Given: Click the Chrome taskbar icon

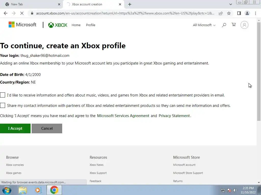Looking at the screenshot, I should click(x=54, y=190).
